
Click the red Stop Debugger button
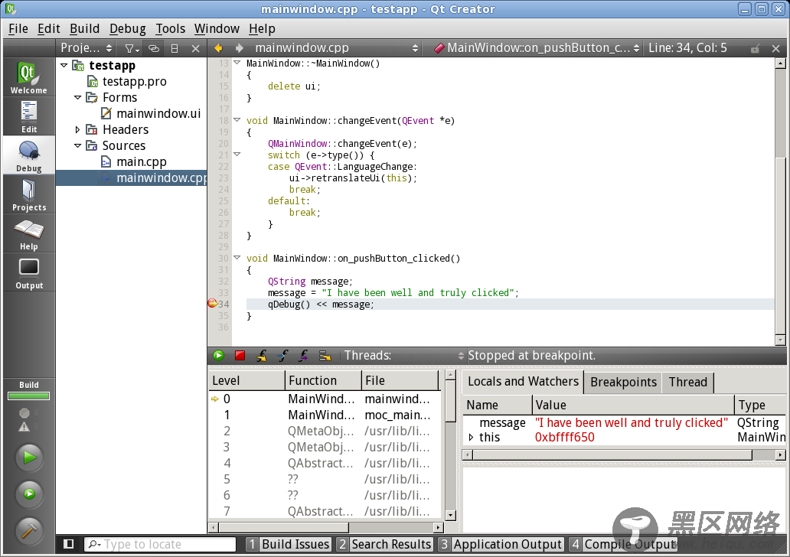tap(240, 356)
